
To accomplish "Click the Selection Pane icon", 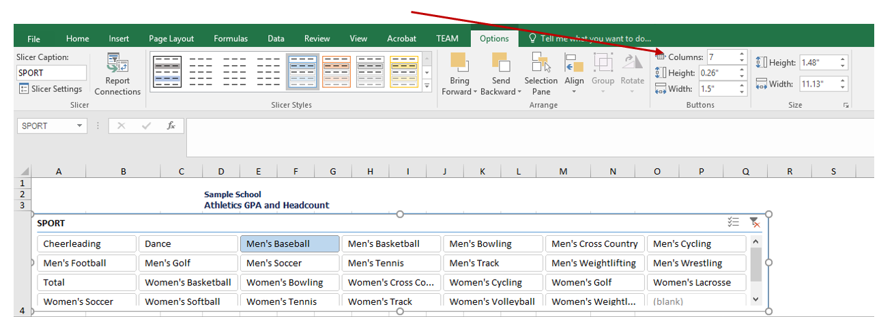I will [x=541, y=63].
